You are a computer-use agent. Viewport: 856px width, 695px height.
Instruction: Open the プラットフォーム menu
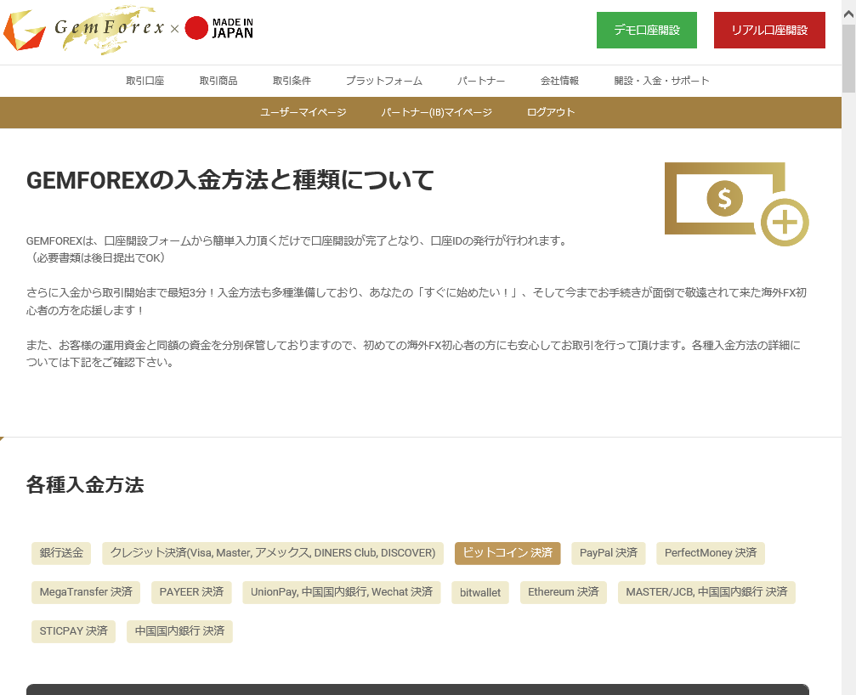[x=383, y=81]
